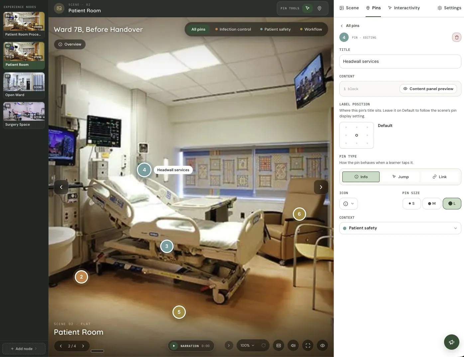The width and height of the screenshot is (464, 357).
Task: Click the Headwall services pin label
Action: [173, 170]
